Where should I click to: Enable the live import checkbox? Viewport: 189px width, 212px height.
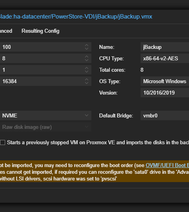(x=3, y=143)
